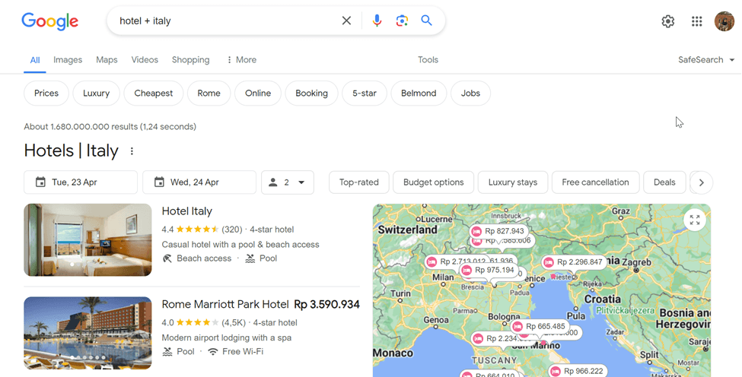Open the Google account profile picture
Screen dimensions: 742x377
pos(724,21)
